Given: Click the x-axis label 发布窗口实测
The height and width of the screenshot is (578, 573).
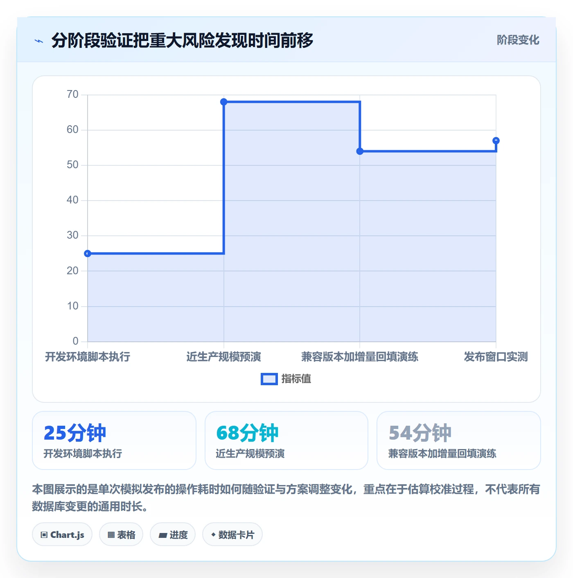Looking at the screenshot, I should 496,357.
